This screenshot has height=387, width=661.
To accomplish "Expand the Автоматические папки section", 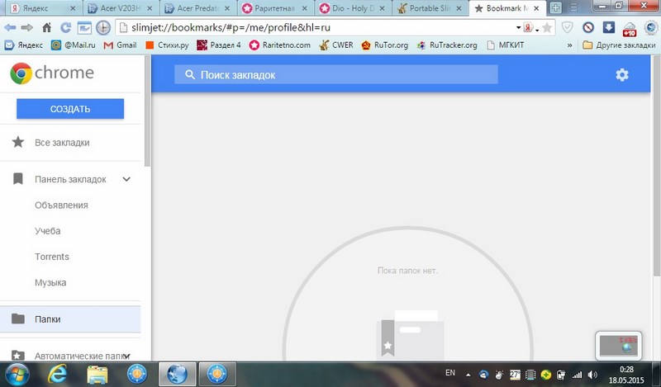I will pos(126,356).
